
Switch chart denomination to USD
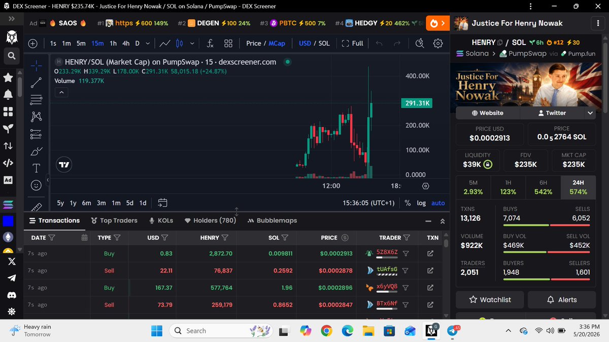pos(305,43)
